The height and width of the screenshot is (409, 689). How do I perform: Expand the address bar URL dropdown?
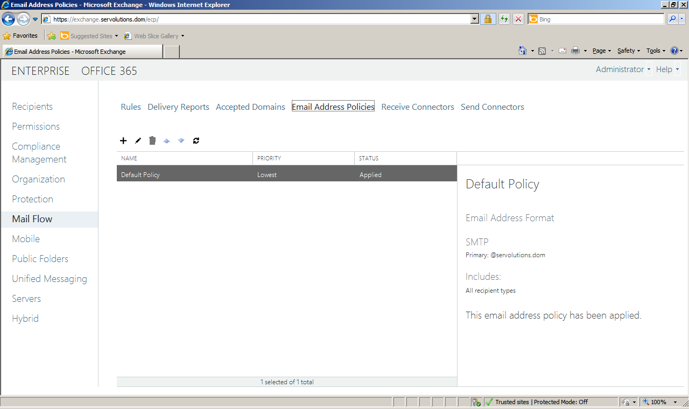(474, 19)
